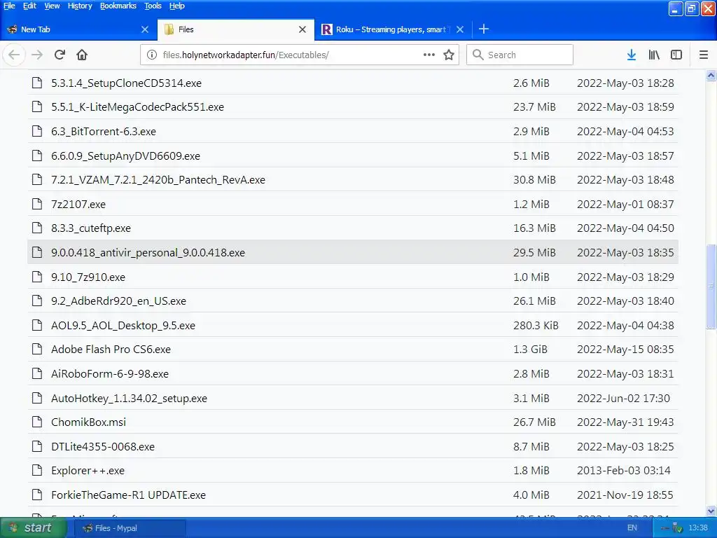Image resolution: width=717 pixels, height=538 pixels.
Task: Click file icon beside ChomikBox.msi
Action: pyautogui.click(x=37, y=422)
